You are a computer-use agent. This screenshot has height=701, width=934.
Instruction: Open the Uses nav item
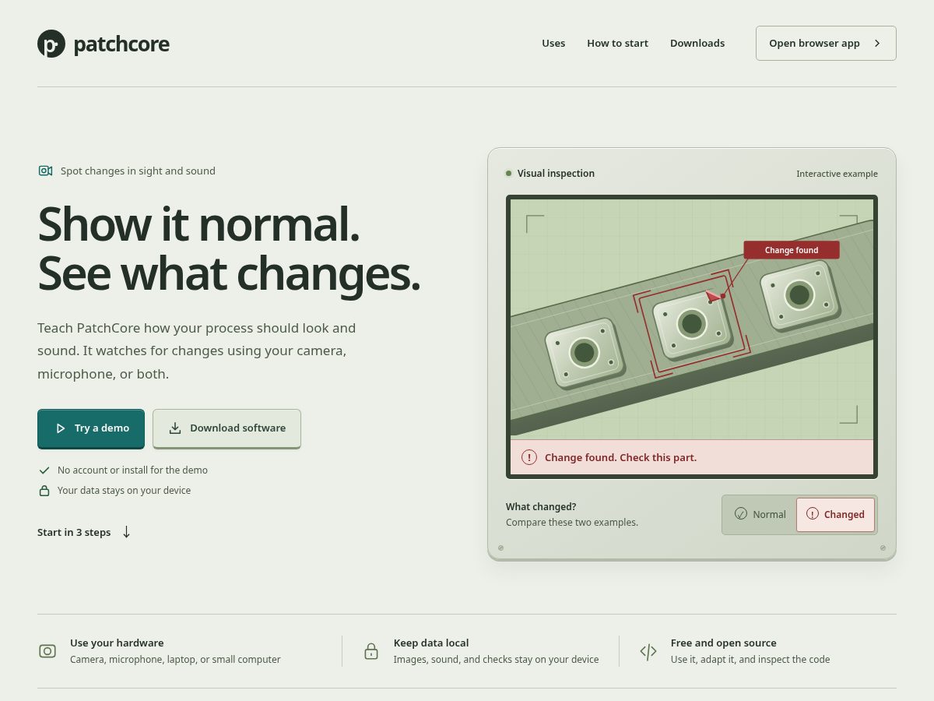[x=553, y=44]
